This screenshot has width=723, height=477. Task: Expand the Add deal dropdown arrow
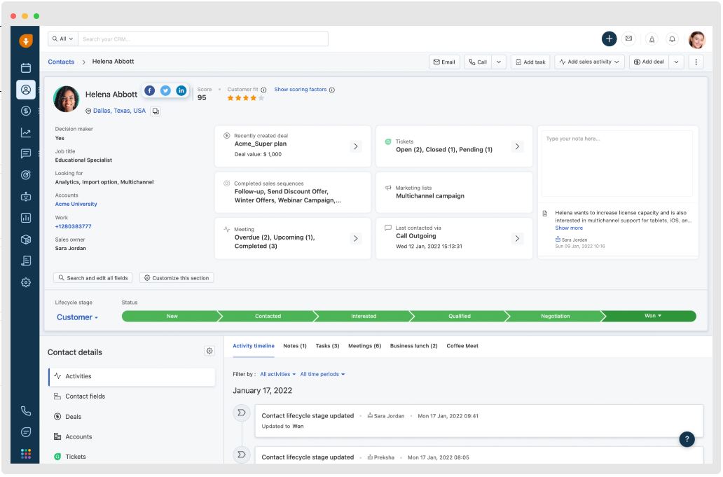point(676,62)
